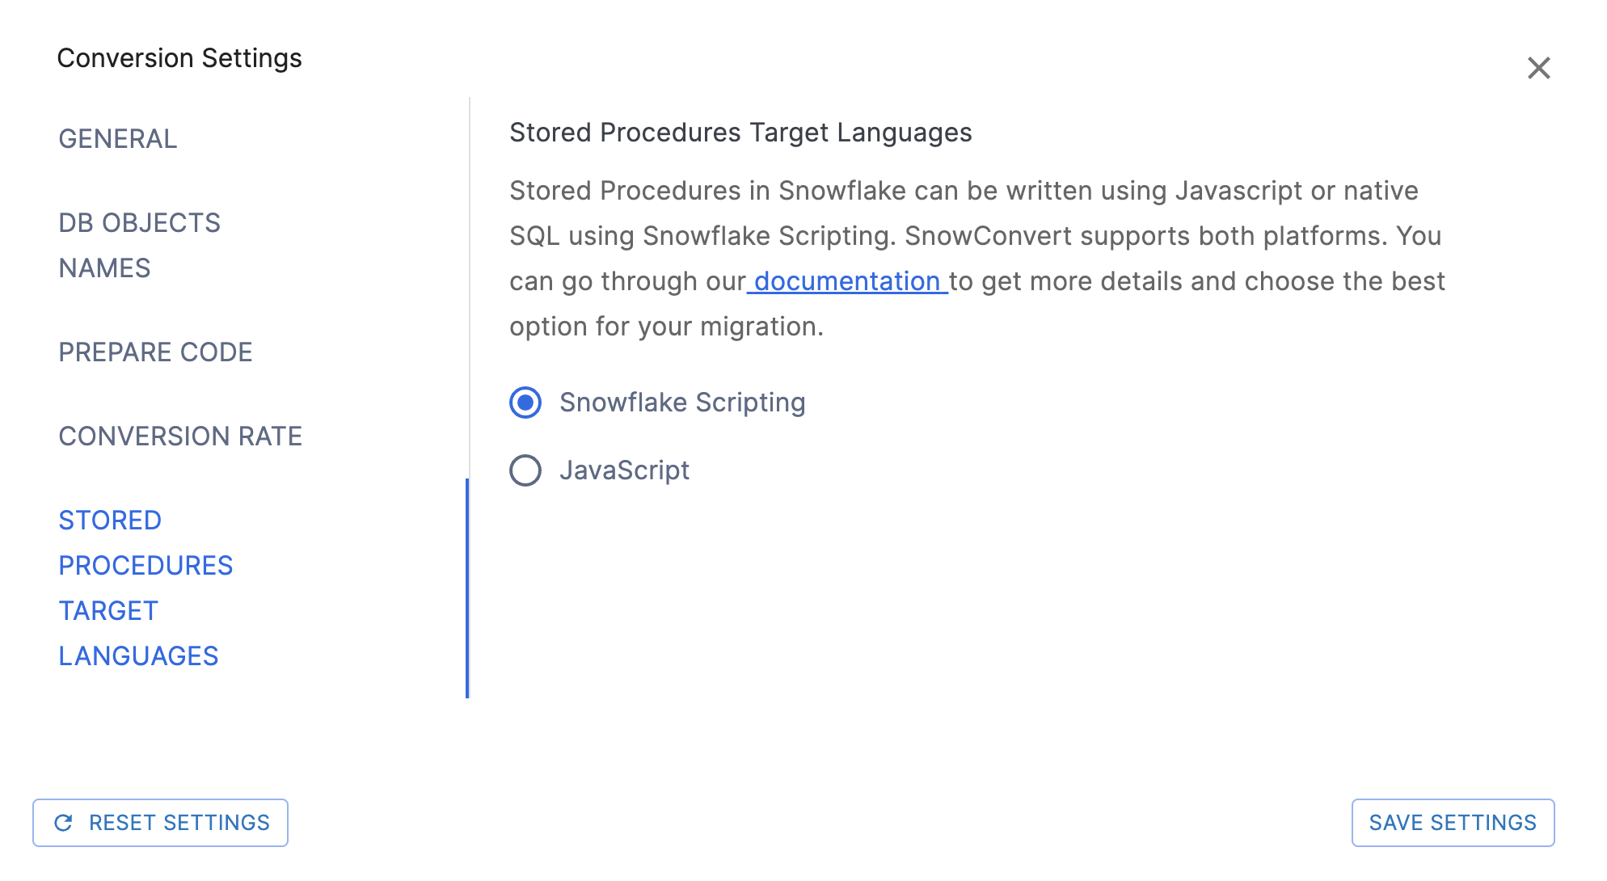Click the JavaScript option label
This screenshot has height=881, width=1607.
pyautogui.click(x=625, y=470)
